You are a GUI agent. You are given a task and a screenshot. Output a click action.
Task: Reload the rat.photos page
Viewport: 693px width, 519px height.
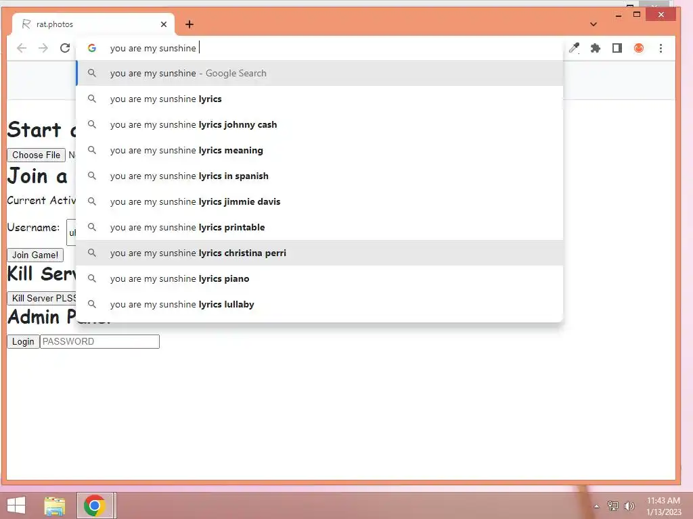(65, 48)
